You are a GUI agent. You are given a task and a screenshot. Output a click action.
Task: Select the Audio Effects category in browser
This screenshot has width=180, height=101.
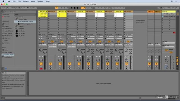pos(8,31)
